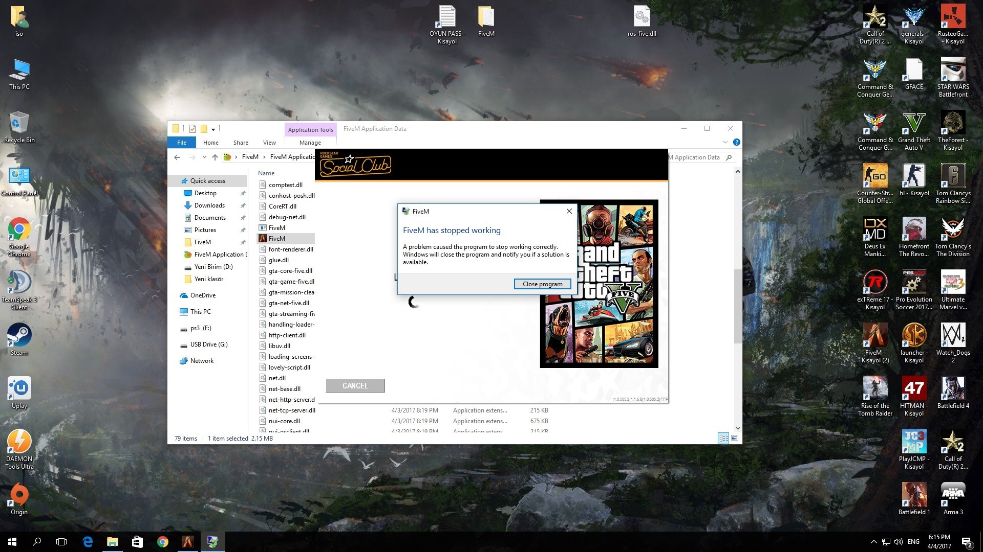983x552 pixels.
Task: Open Windows Store on taskbar
Action: coord(137,542)
